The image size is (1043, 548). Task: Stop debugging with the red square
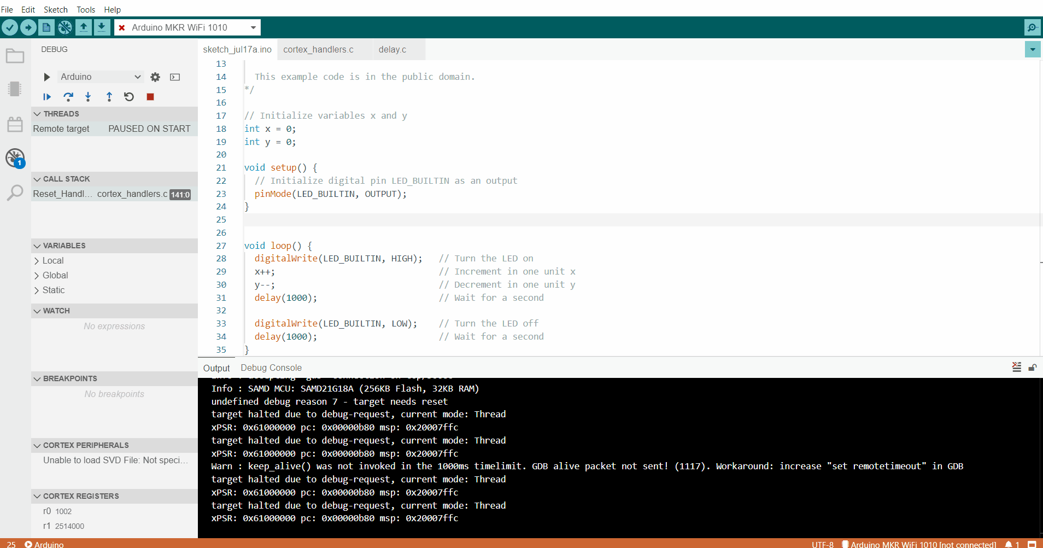(150, 97)
